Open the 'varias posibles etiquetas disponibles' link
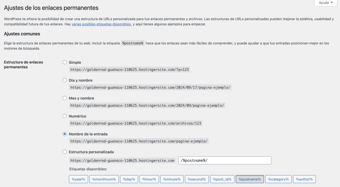 tap(101, 24)
